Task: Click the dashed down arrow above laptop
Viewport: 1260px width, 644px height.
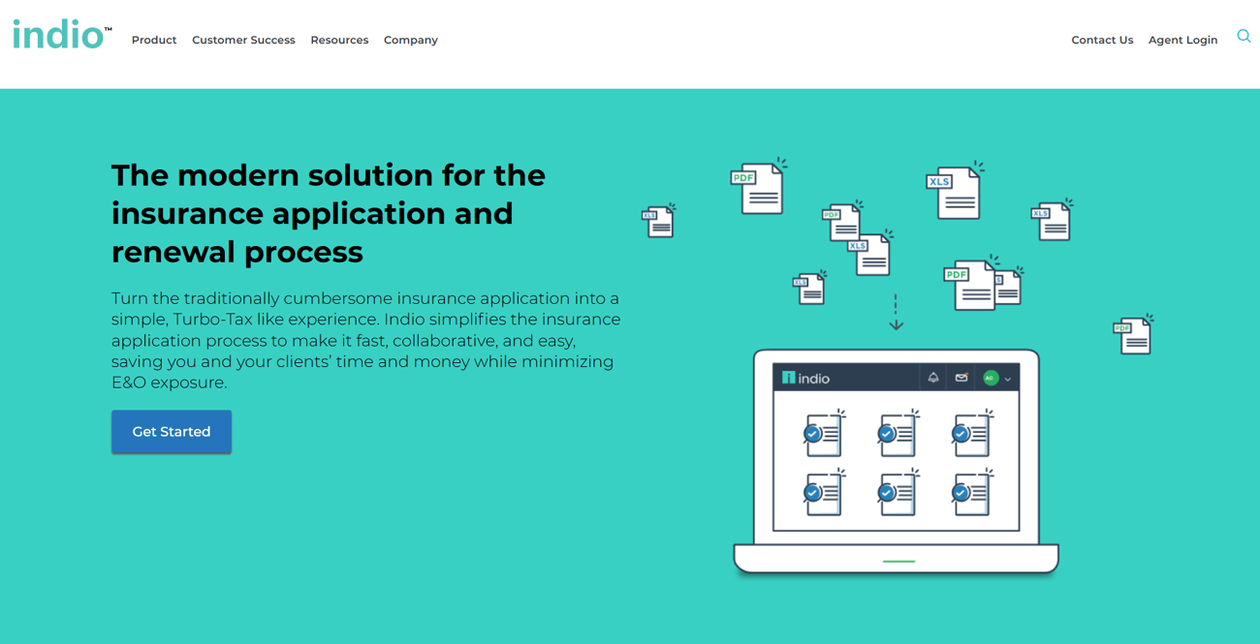Action: click(x=896, y=313)
